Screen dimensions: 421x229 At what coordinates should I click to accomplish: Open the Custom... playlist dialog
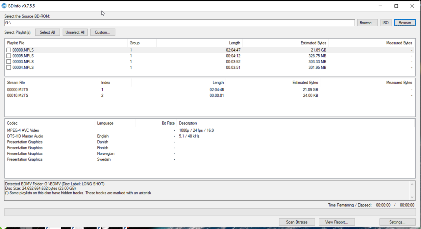coord(103,32)
